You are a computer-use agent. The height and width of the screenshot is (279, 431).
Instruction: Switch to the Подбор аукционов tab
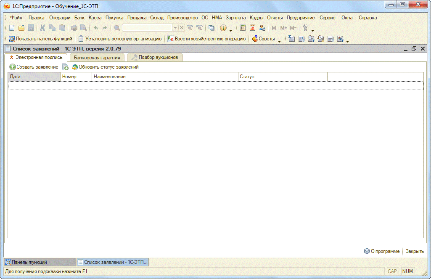tap(155, 58)
